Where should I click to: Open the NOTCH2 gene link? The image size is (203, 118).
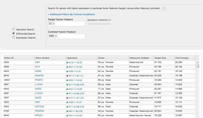click(x=40, y=107)
